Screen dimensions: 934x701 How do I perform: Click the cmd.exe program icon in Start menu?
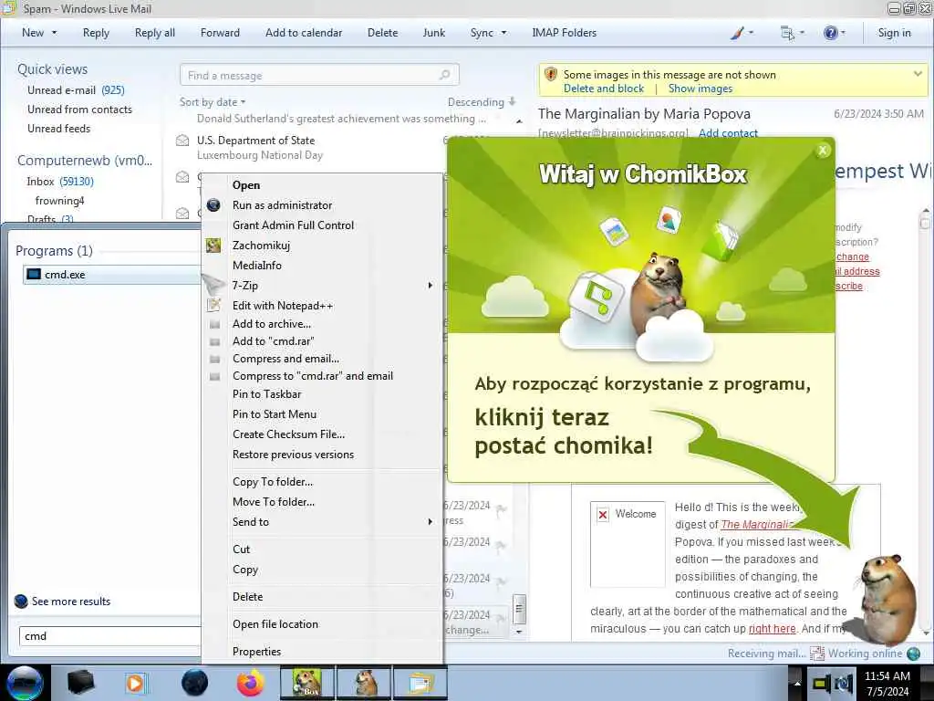(x=34, y=275)
